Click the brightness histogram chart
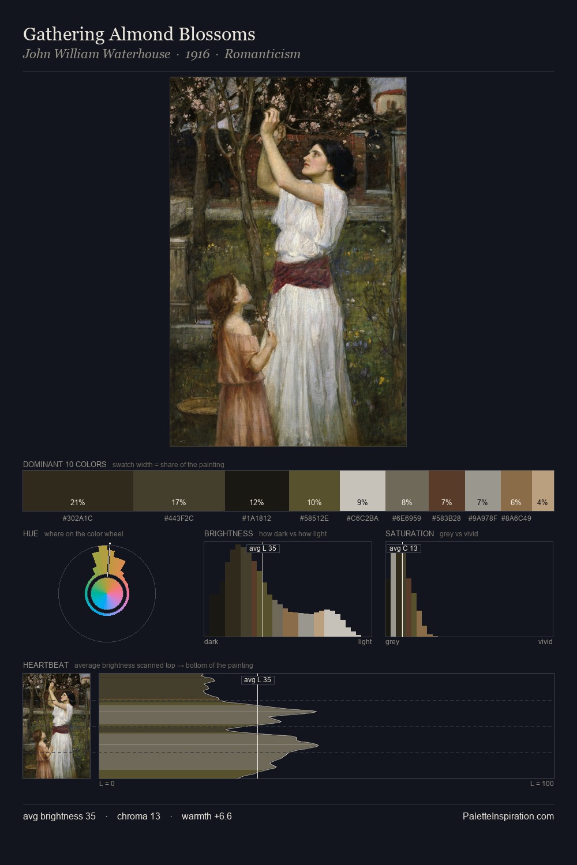The image size is (577, 865). (x=288, y=589)
